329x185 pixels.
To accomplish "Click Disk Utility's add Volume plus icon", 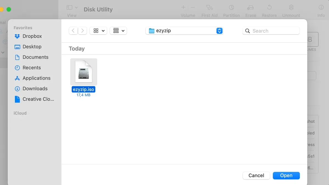I will 183,7.
